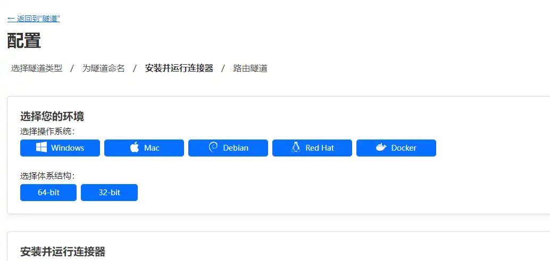Go to the 为隧道命名 step
The height and width of the screenshot is (261, 550).
coord(103,68)
